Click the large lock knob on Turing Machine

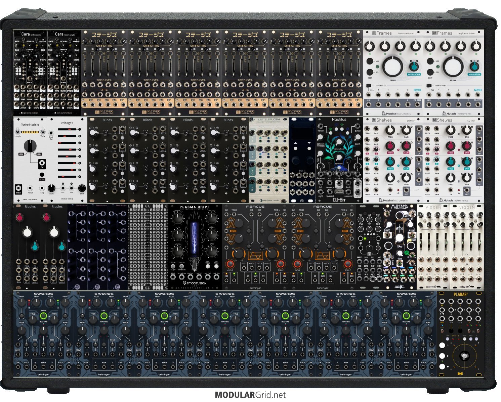tap(30, 146)
